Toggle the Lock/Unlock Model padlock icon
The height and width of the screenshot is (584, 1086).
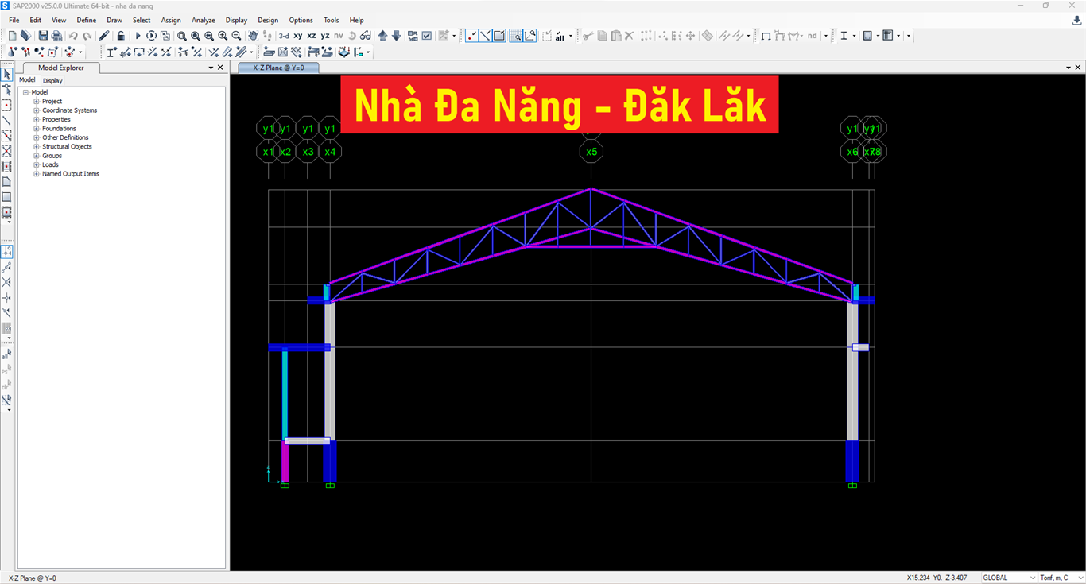pyautogui.click(x=121, y=36)
